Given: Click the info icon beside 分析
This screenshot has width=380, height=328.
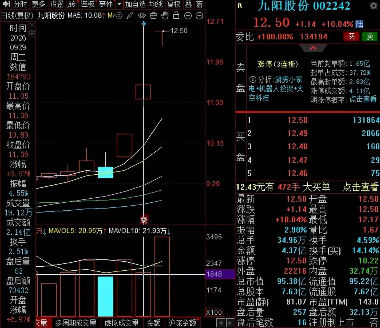Looking at the screenshot, I should click(253, 79).
